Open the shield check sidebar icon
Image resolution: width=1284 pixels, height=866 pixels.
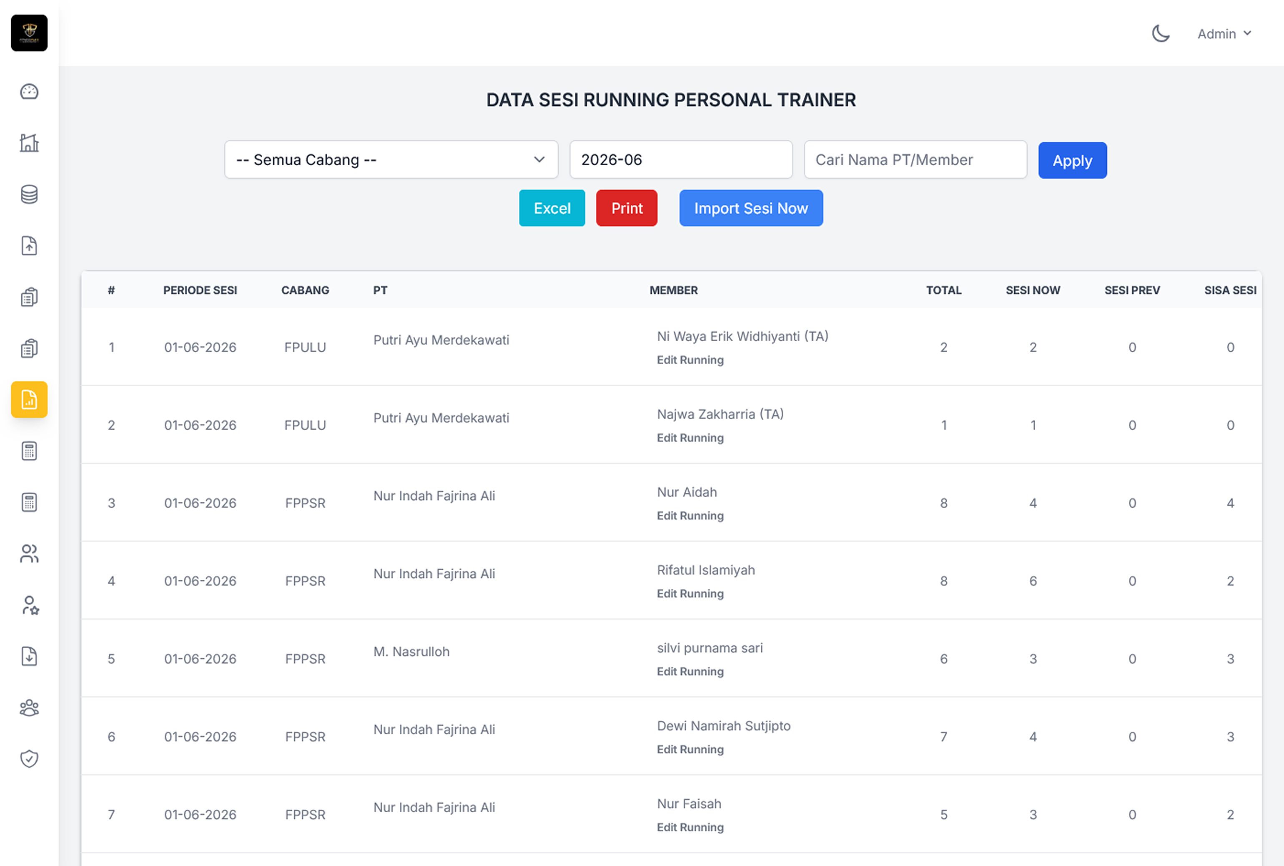click(29, 759)
